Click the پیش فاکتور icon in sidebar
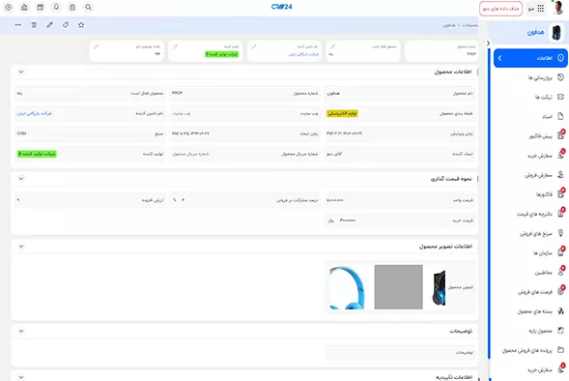Viewport: 569px width, 381px height. [x=560, y=135]
